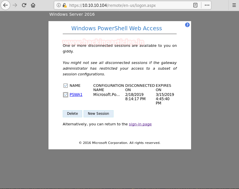Screen dimensions: 239x189
Task: Click the Microsoft.Po... configuration name cell
Action: (x=106, y=94)
